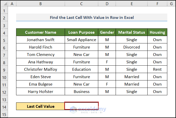Click column D header
Screen dimensions: 176x118
[x=107, y=4]
